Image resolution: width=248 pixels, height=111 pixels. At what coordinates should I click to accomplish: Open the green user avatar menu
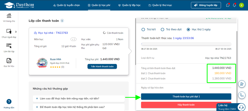241,5
